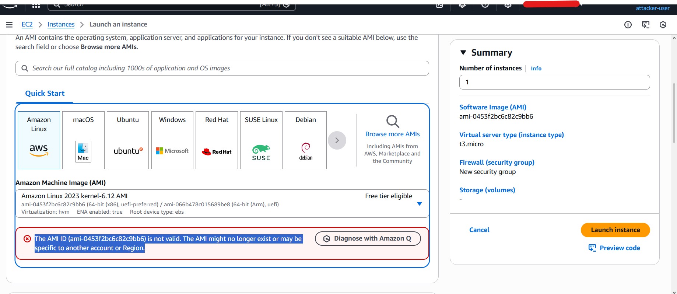Screen dimensions: 677x294
Task: Click "New security group" summary value
Action: (487, 172)
